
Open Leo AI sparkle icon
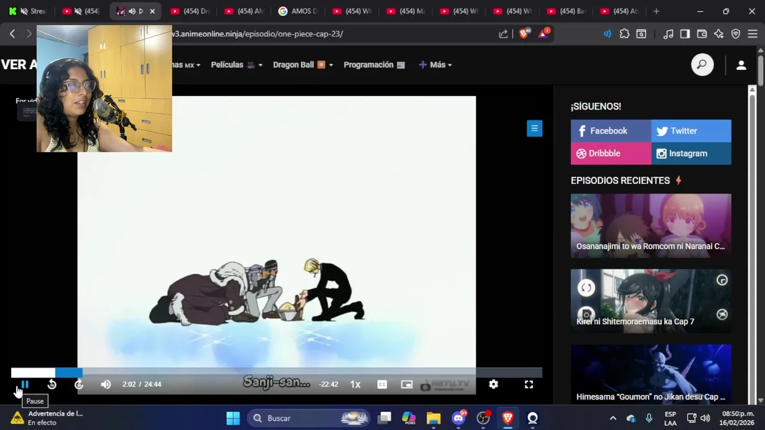coord(719,34)
